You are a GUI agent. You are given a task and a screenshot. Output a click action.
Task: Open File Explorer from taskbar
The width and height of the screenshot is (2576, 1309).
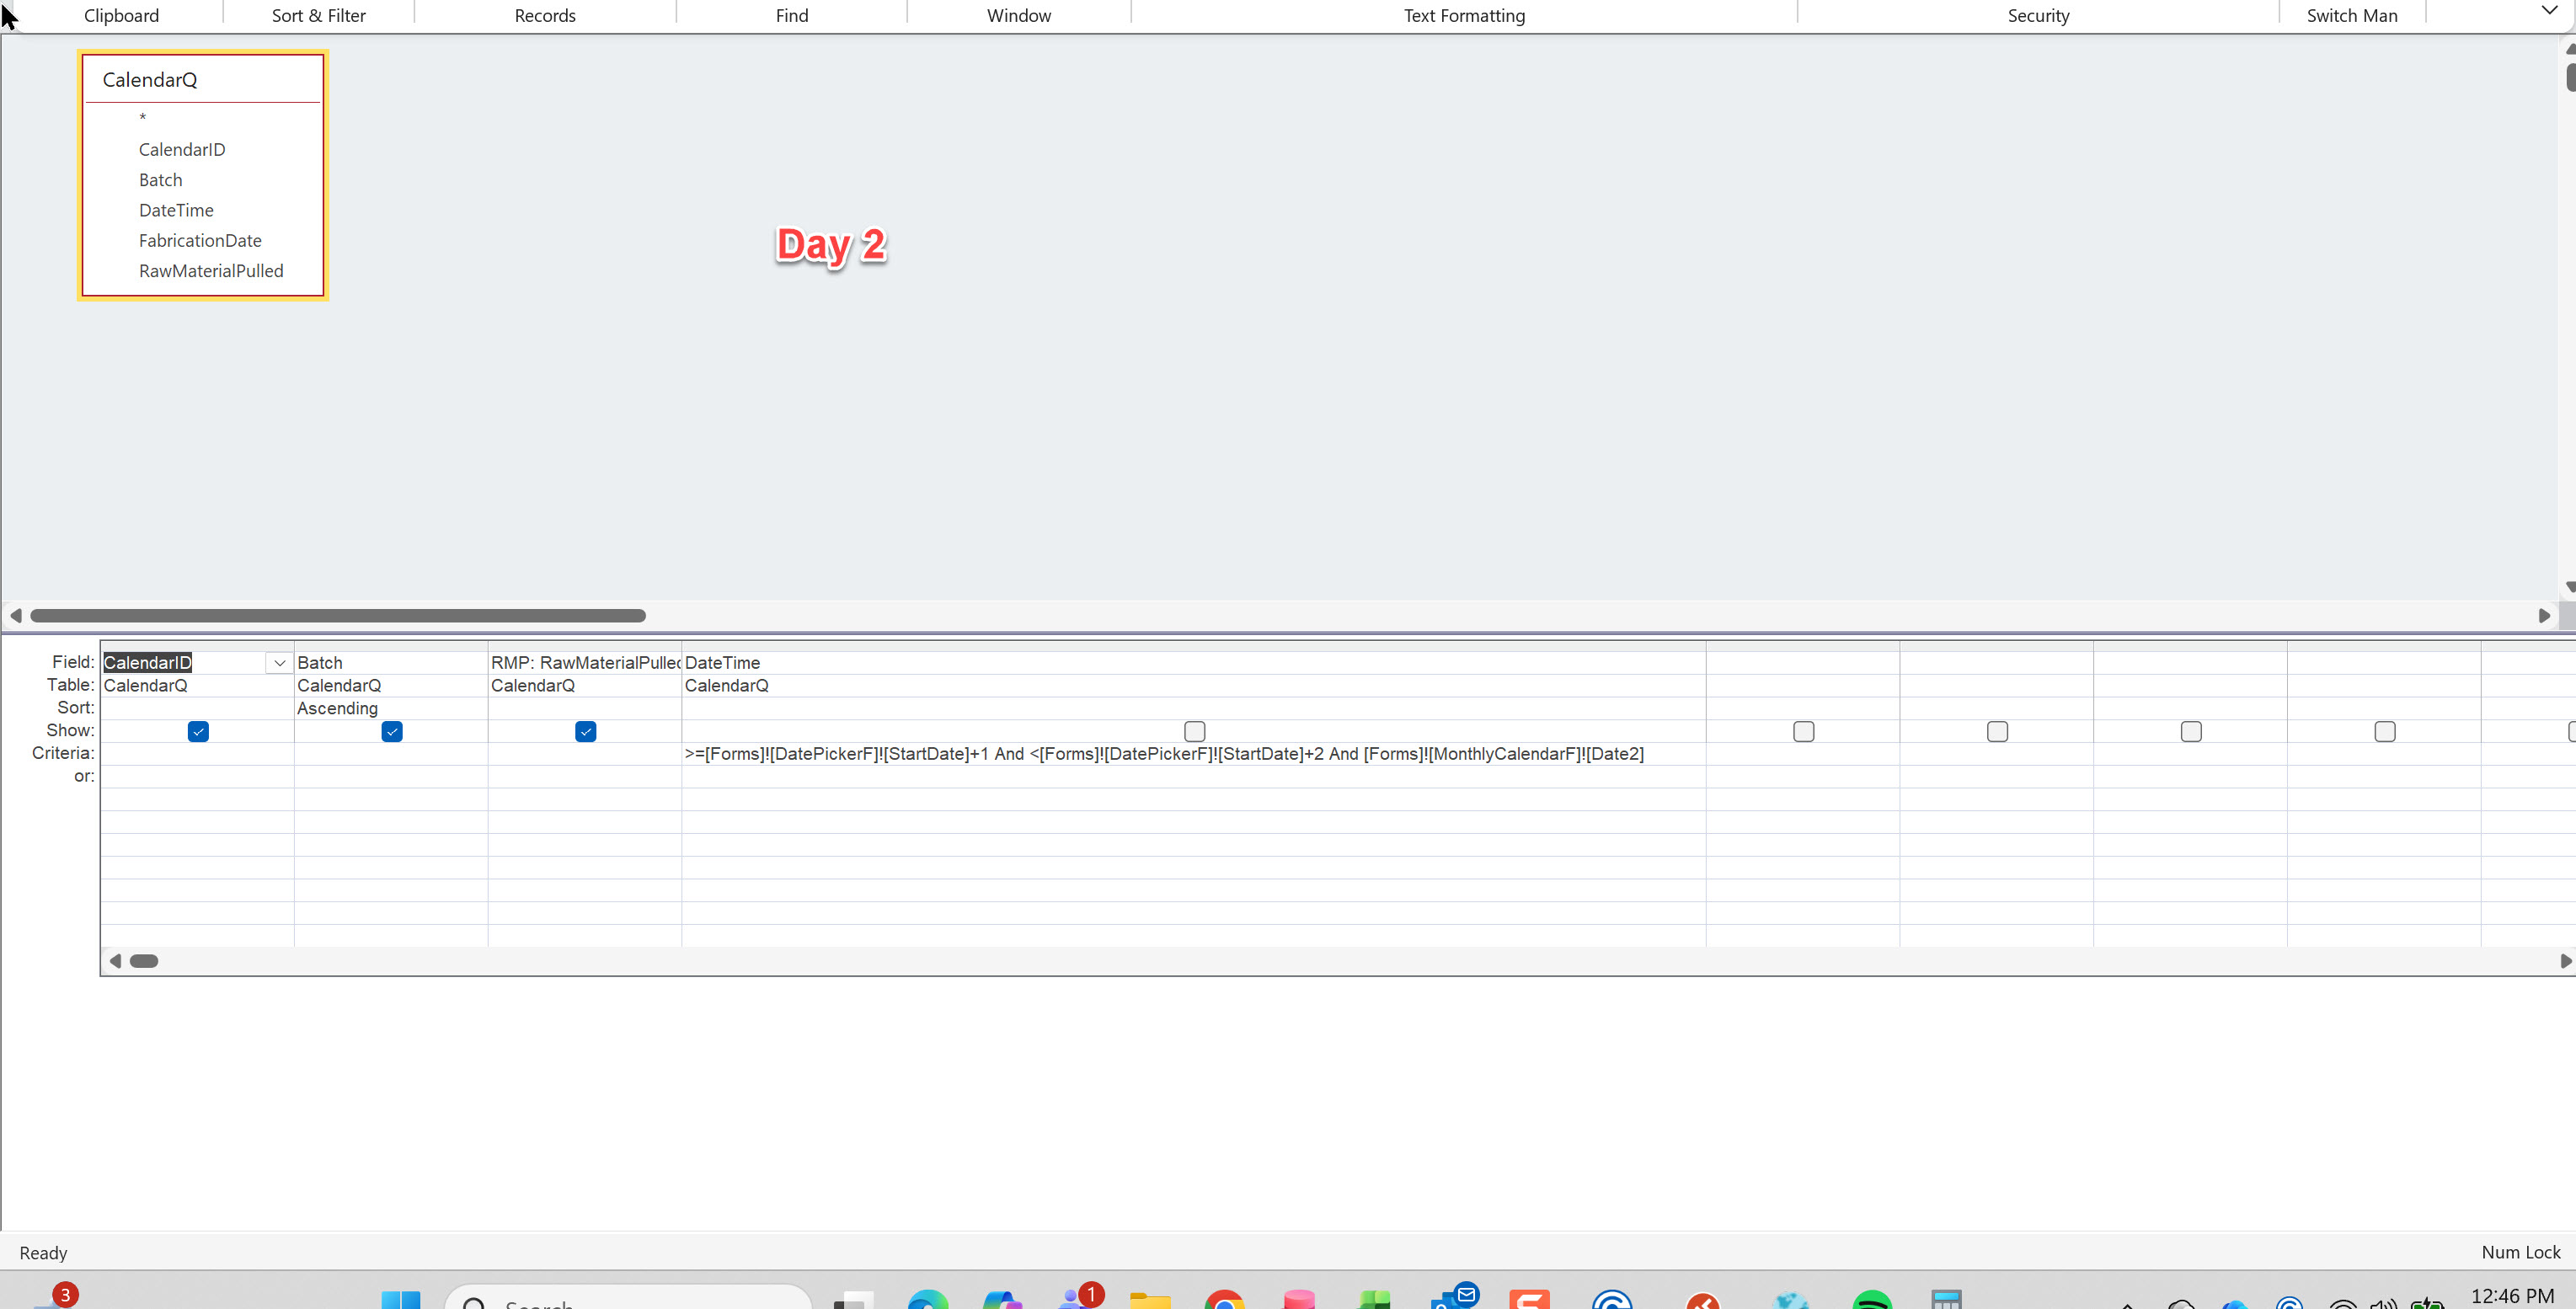click(1150, 1299)
